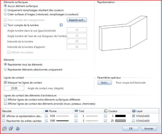162x134 pixels.
Task: Uncheck Layer STANDARD in first row
Action: coord(133,116)
